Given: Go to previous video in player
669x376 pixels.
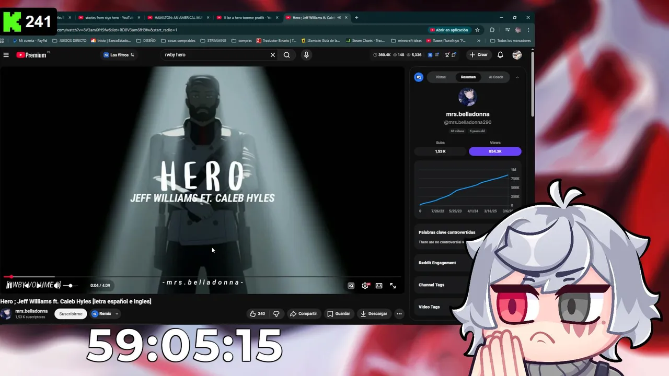Looking at the screenshot, I should click(x=26, y=286).
